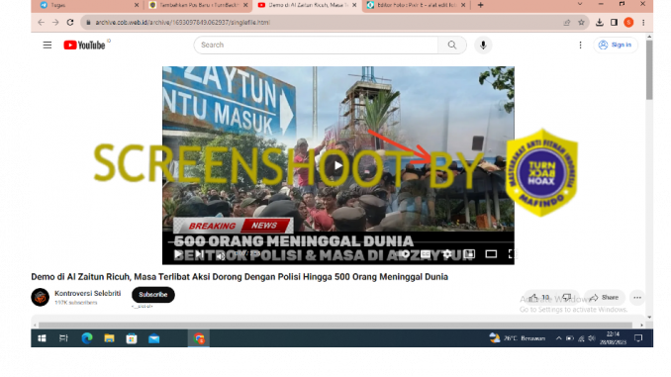Open Task View on the taskbar

point(63,338)
